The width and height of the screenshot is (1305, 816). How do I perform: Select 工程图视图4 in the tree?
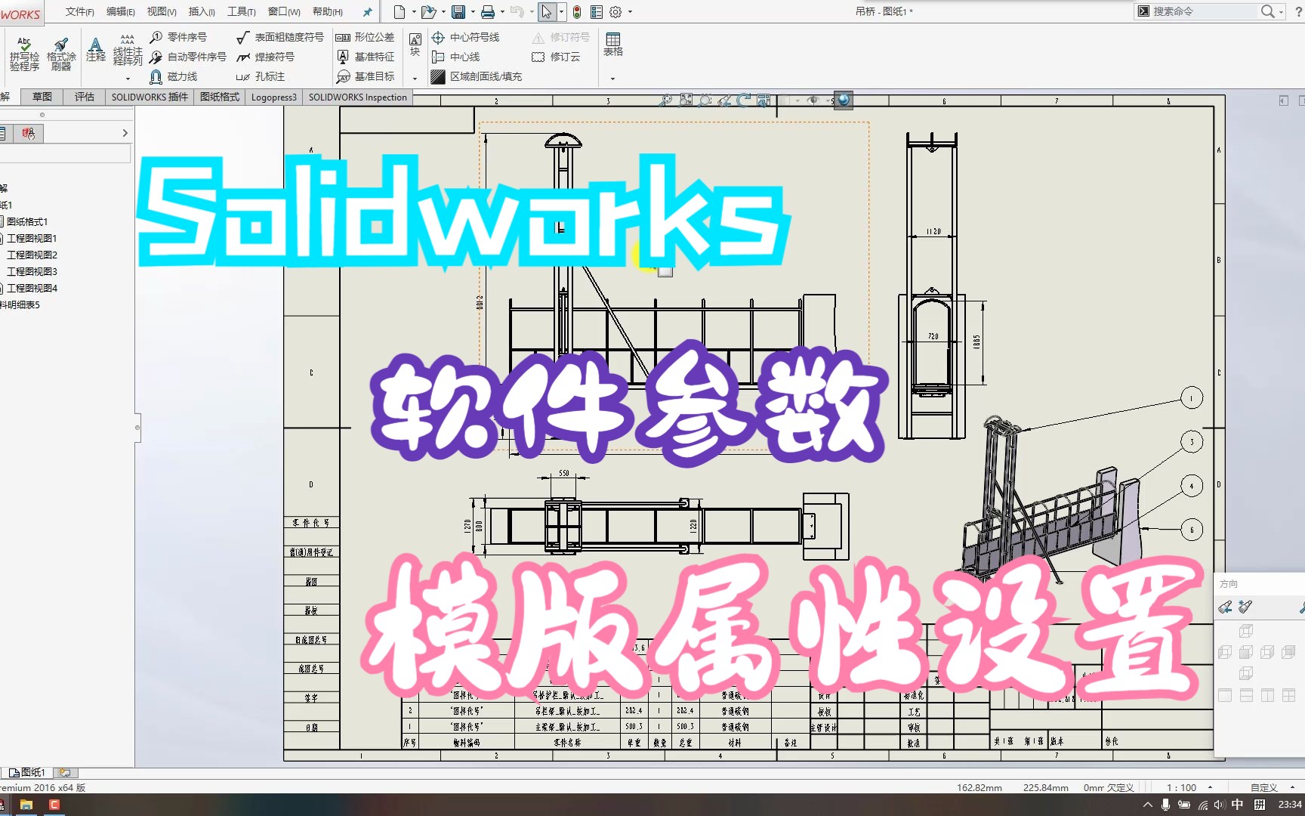click(x=32, y=288)
